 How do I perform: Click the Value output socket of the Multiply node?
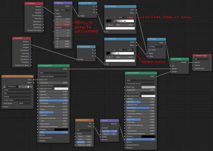(166, 43)
